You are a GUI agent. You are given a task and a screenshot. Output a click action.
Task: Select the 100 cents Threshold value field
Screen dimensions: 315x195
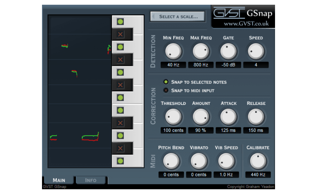(x=173, y=130)
